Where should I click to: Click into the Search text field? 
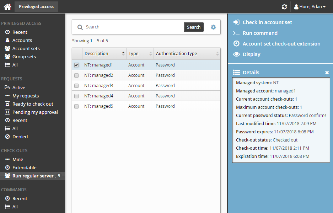click(x=133, y=27)
